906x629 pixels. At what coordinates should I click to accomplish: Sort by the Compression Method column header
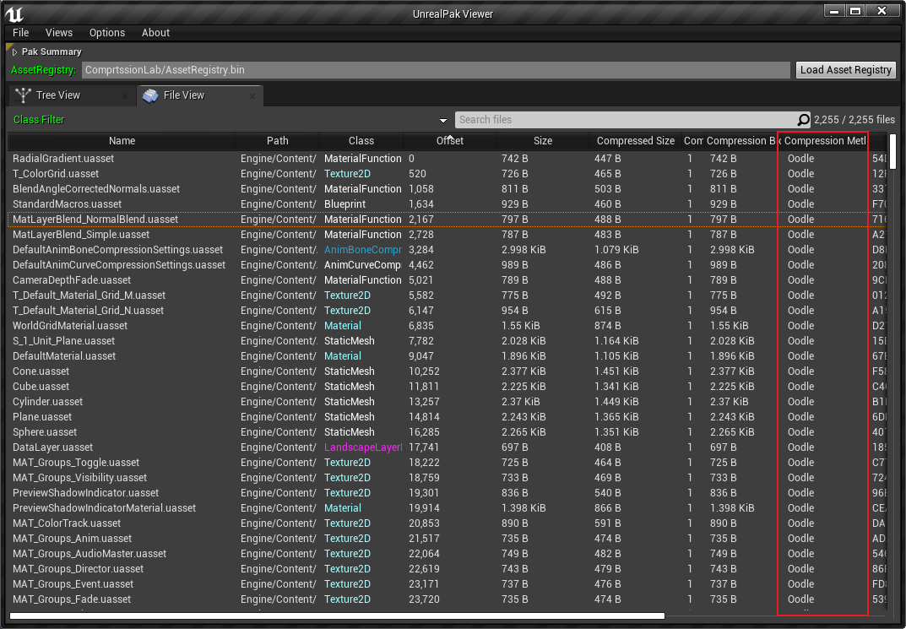[x=825, y=141]
